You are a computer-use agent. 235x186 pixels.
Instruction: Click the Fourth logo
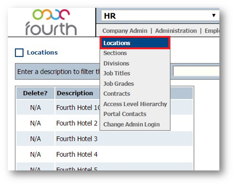click(x=51, y=22)
